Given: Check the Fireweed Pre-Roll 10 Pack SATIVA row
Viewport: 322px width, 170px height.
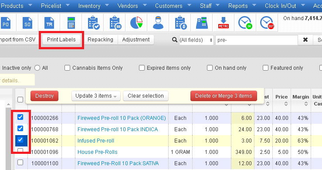Looking at the screenshot, I should (x=20, y=163).
